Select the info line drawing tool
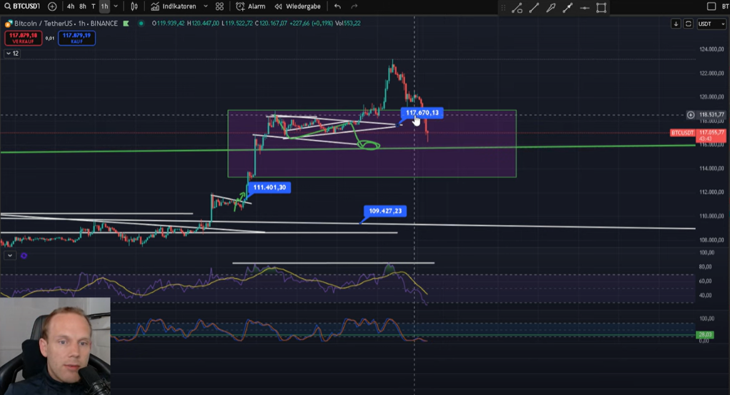 pyautogui.click(x=517, y=7)
